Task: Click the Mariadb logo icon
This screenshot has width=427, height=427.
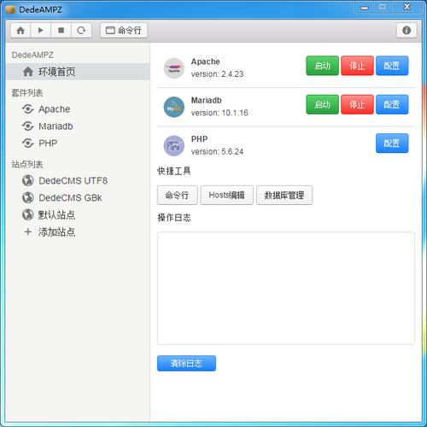Action: [x=174, y=107]
